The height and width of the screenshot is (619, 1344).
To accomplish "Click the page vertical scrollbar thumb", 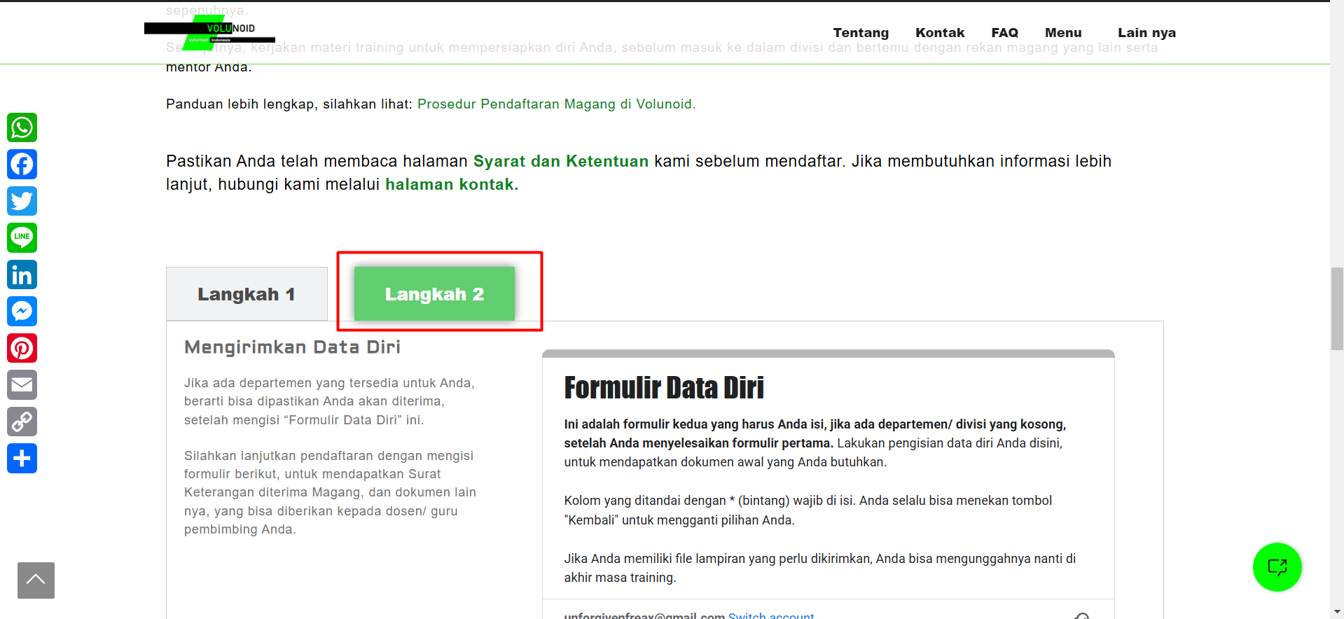I will 1337,308.
